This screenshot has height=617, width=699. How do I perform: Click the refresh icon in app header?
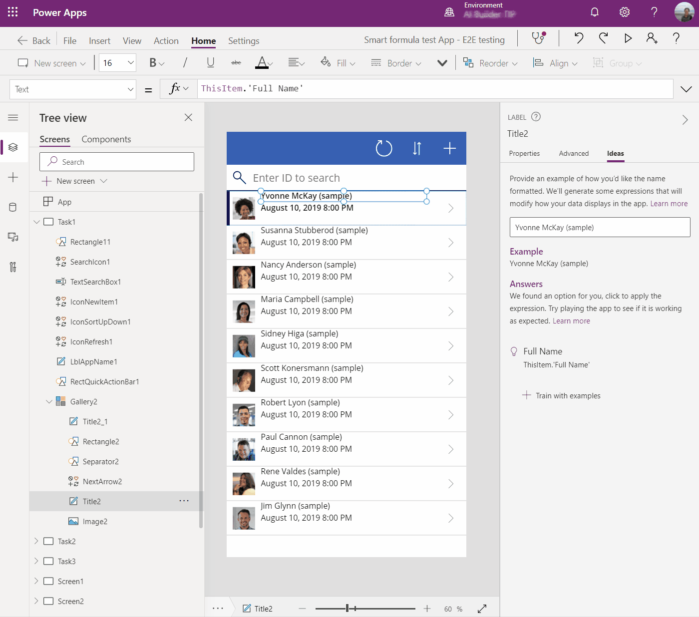click(383, 148)
